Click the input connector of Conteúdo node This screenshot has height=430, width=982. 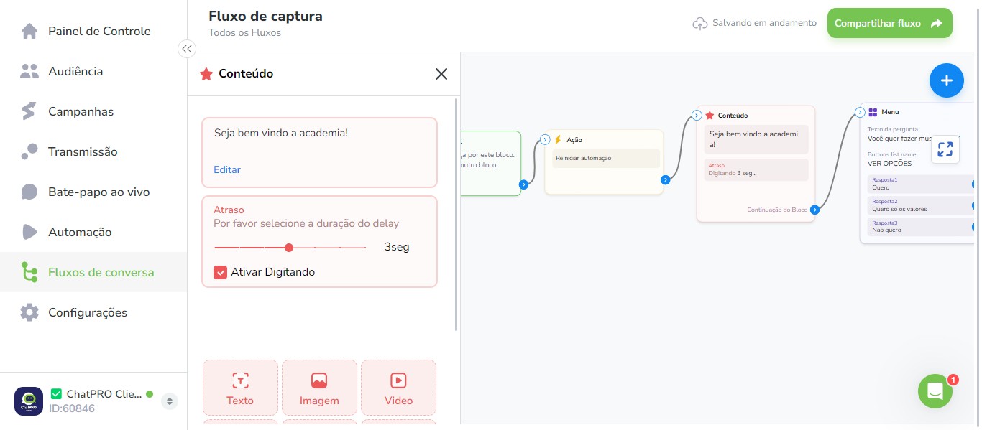pyautogui.click(x=697, y=116)
